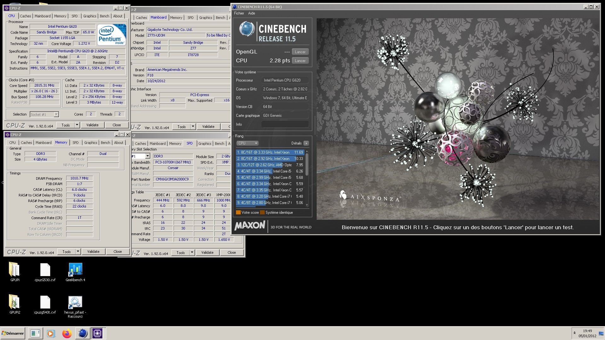Launch Geekbench 4 desktop shortcut
Image resolution: width=605 pixels, height=340 pixels.
75,270
